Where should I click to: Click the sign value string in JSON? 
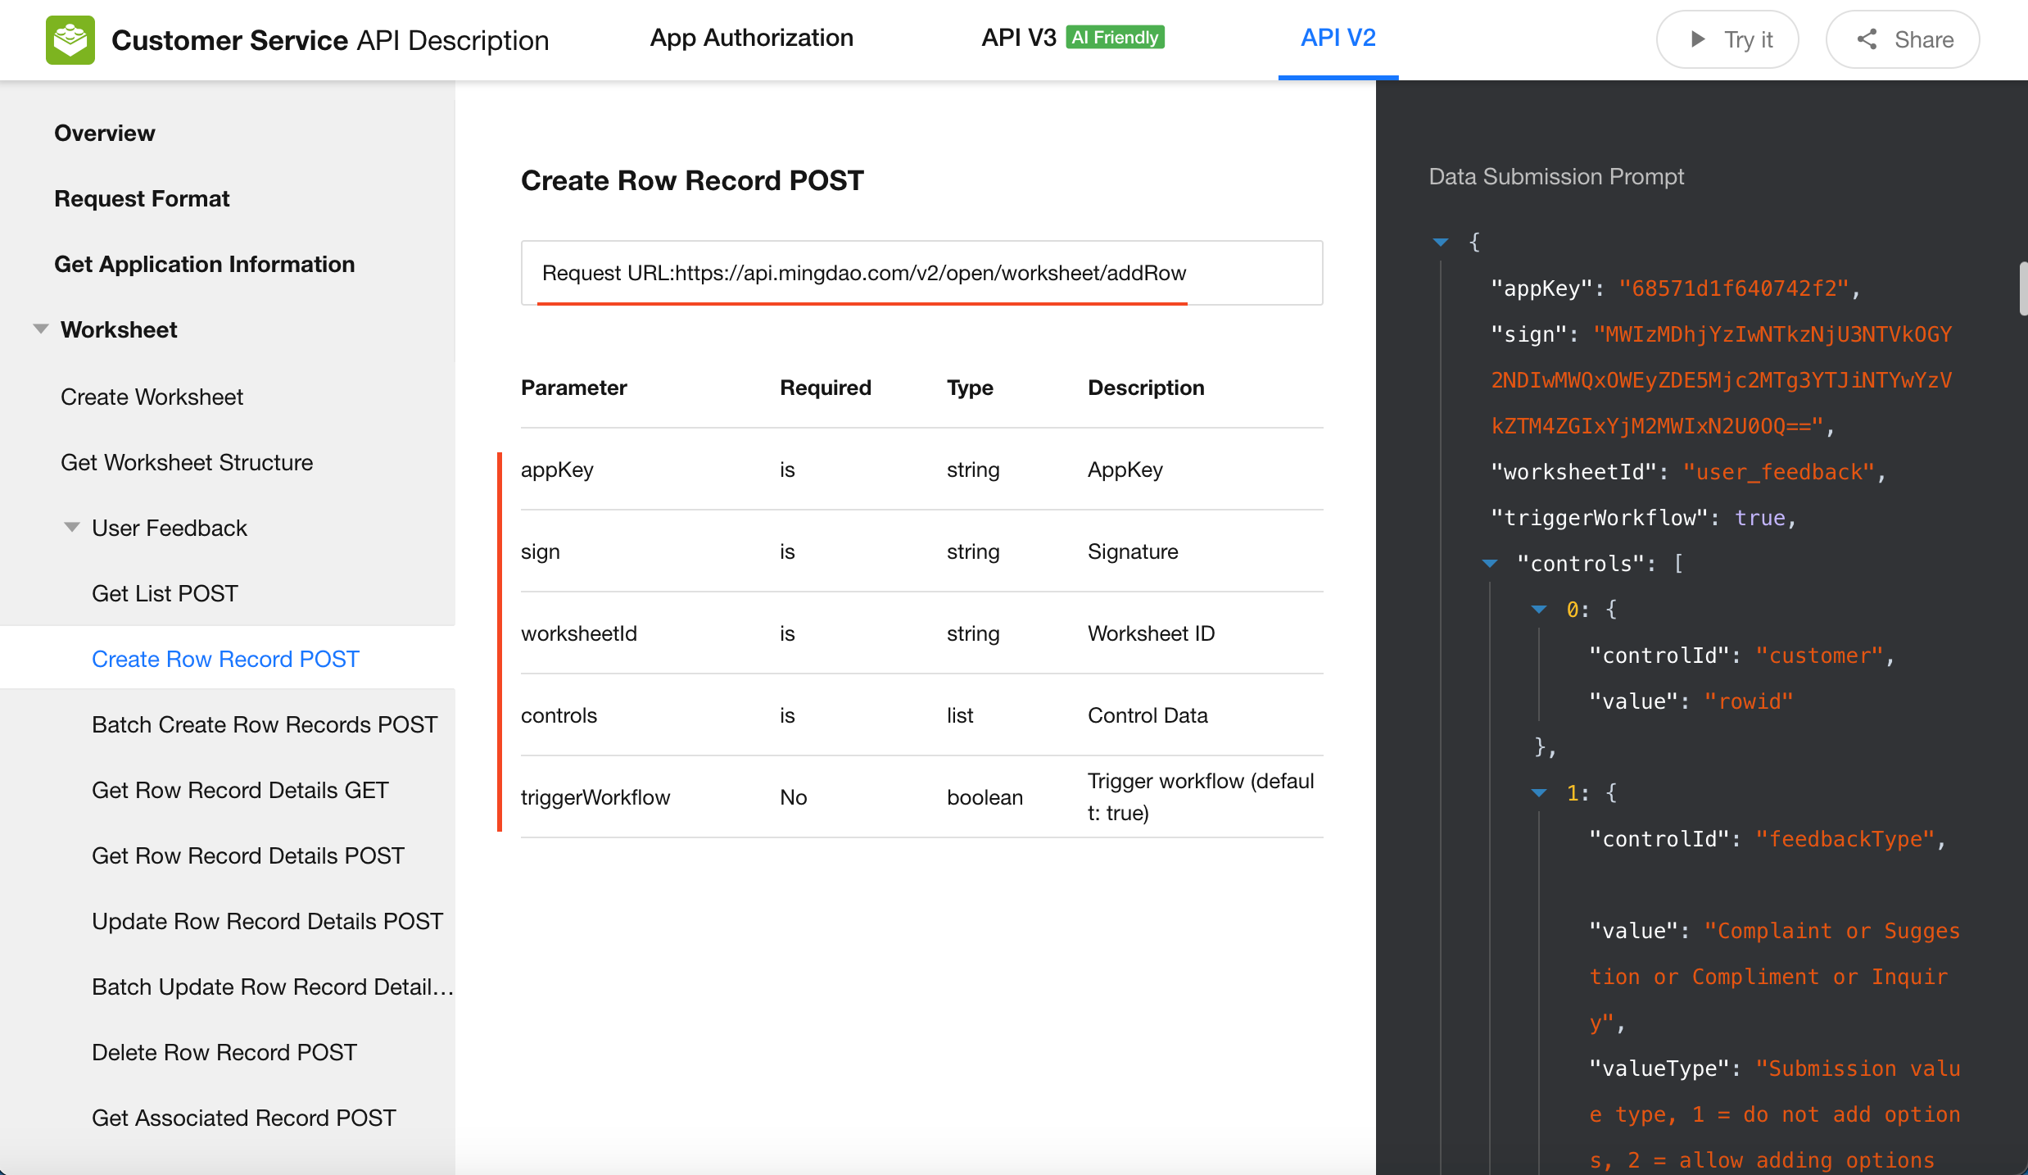coord(1722,380)
